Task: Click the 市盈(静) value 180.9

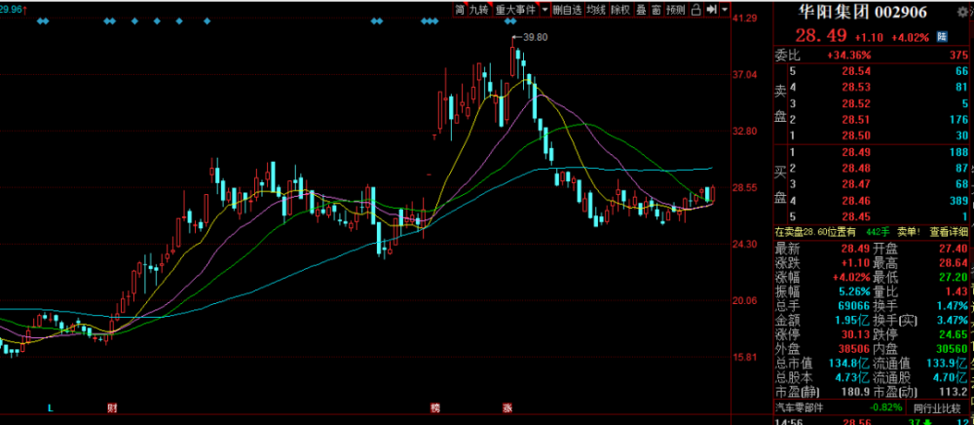Action: pyautogui.click(x=856, y=392)
